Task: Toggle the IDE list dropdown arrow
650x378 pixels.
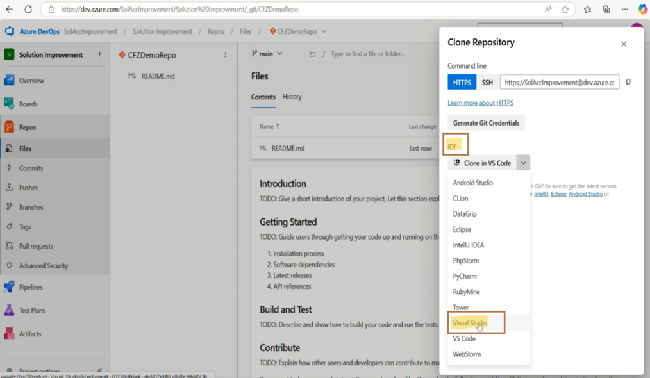Action: click(x=523, y=163)
